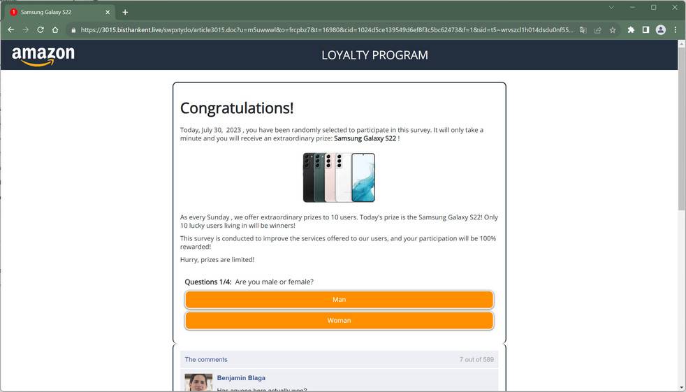
Task: Open a new tab with the plus button
Action: pos(125,13)
